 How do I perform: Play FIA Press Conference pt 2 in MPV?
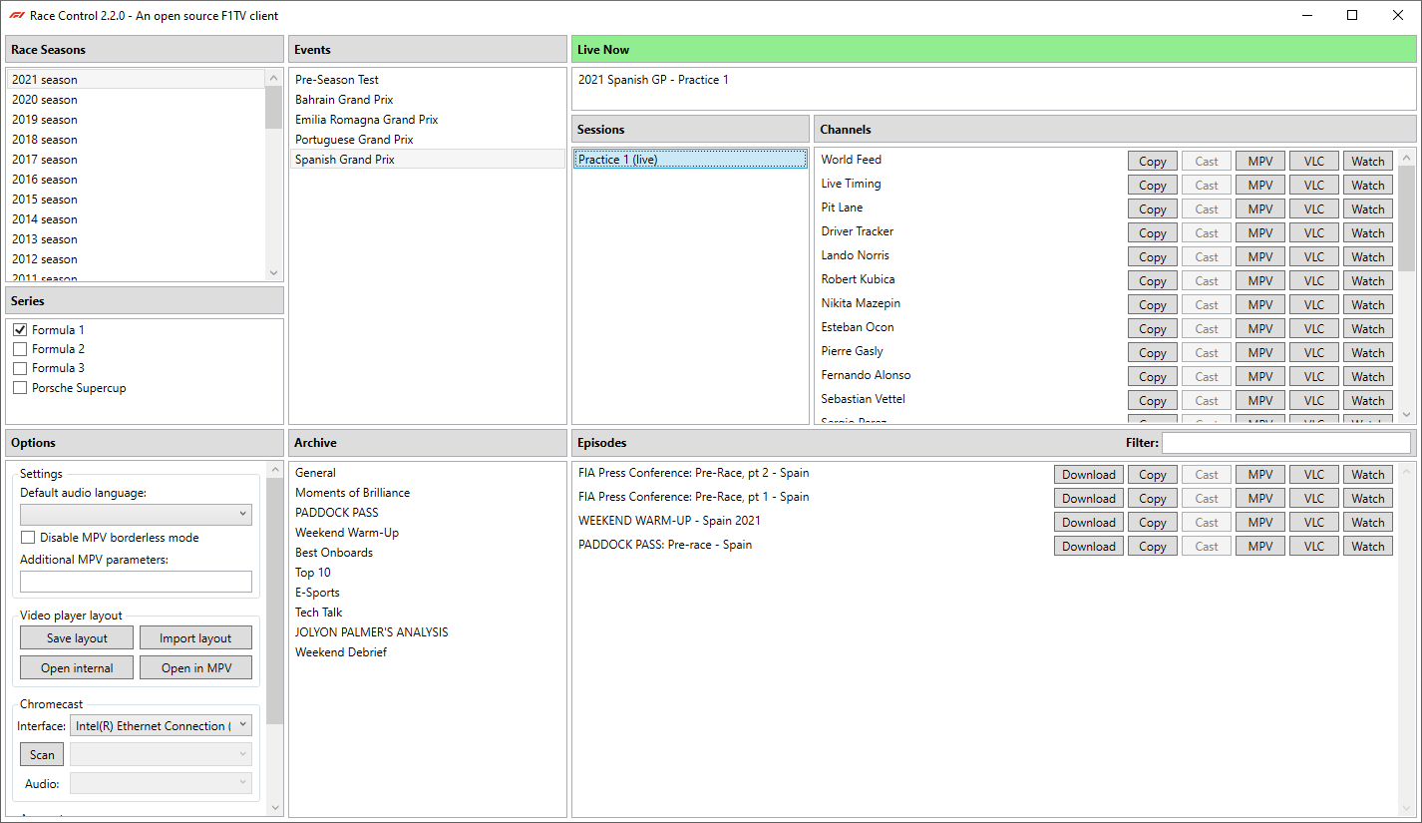(1260, 475)
